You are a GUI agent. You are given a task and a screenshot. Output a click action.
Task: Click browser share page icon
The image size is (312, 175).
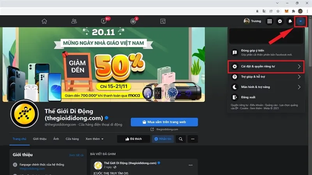[x=271, y=11]
